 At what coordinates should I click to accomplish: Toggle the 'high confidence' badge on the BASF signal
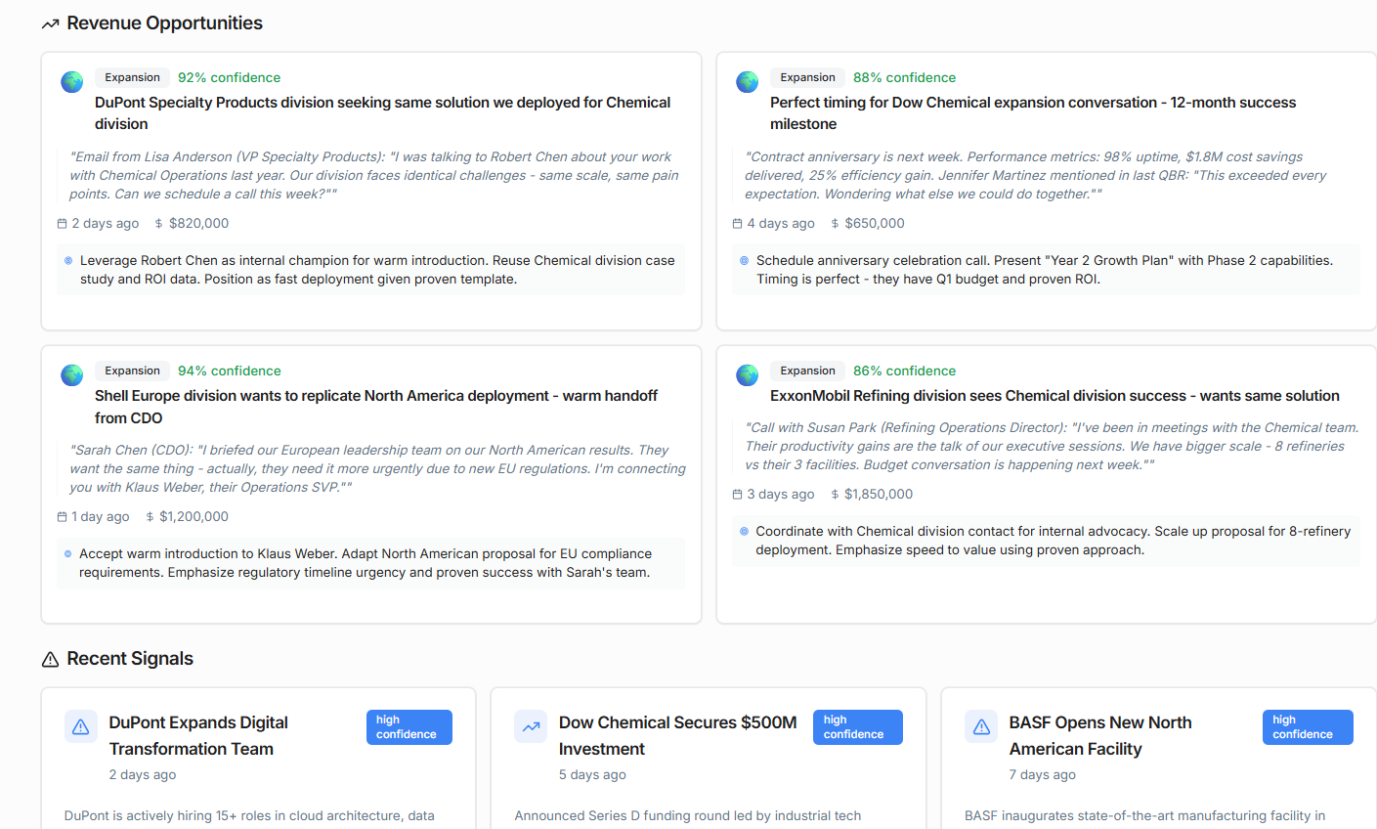1307,726
